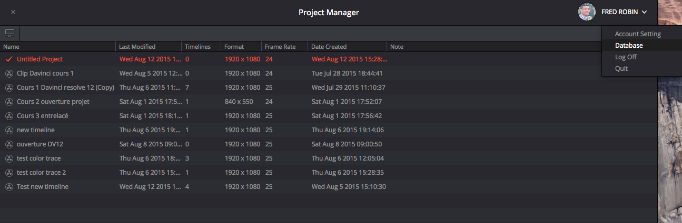The image size is (682, 223).
Task: Click the monitor display icon in toolbar
Action: pos(9,33)
